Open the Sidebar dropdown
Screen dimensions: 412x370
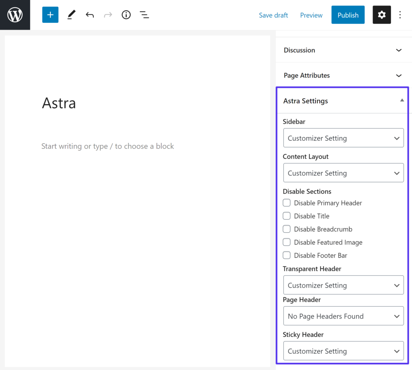point(343,138)
